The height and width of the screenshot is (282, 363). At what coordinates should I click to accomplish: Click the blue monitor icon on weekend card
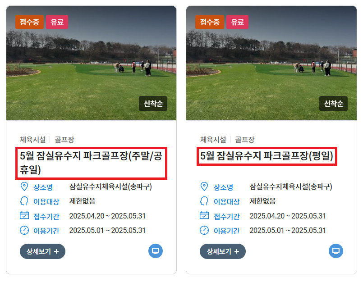tap(155, 251)
